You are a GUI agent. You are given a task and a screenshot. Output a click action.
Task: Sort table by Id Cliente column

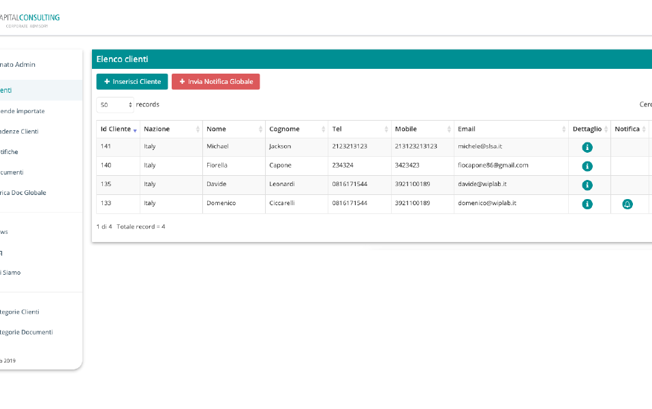pyautogui.click(x=116, y=129)
